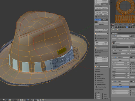Collapse the View panel

click(95, 27)
